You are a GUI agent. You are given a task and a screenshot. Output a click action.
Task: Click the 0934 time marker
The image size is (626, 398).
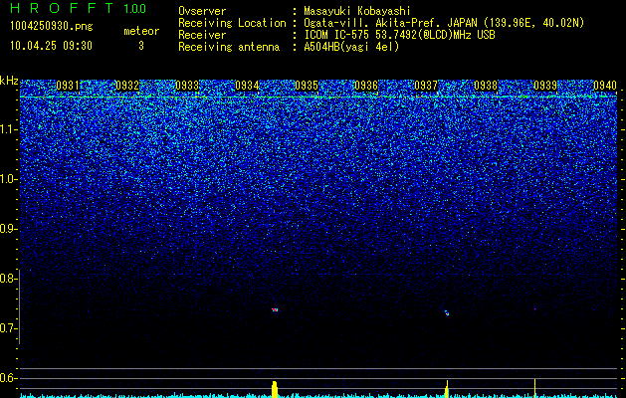(x=247, y=86)
